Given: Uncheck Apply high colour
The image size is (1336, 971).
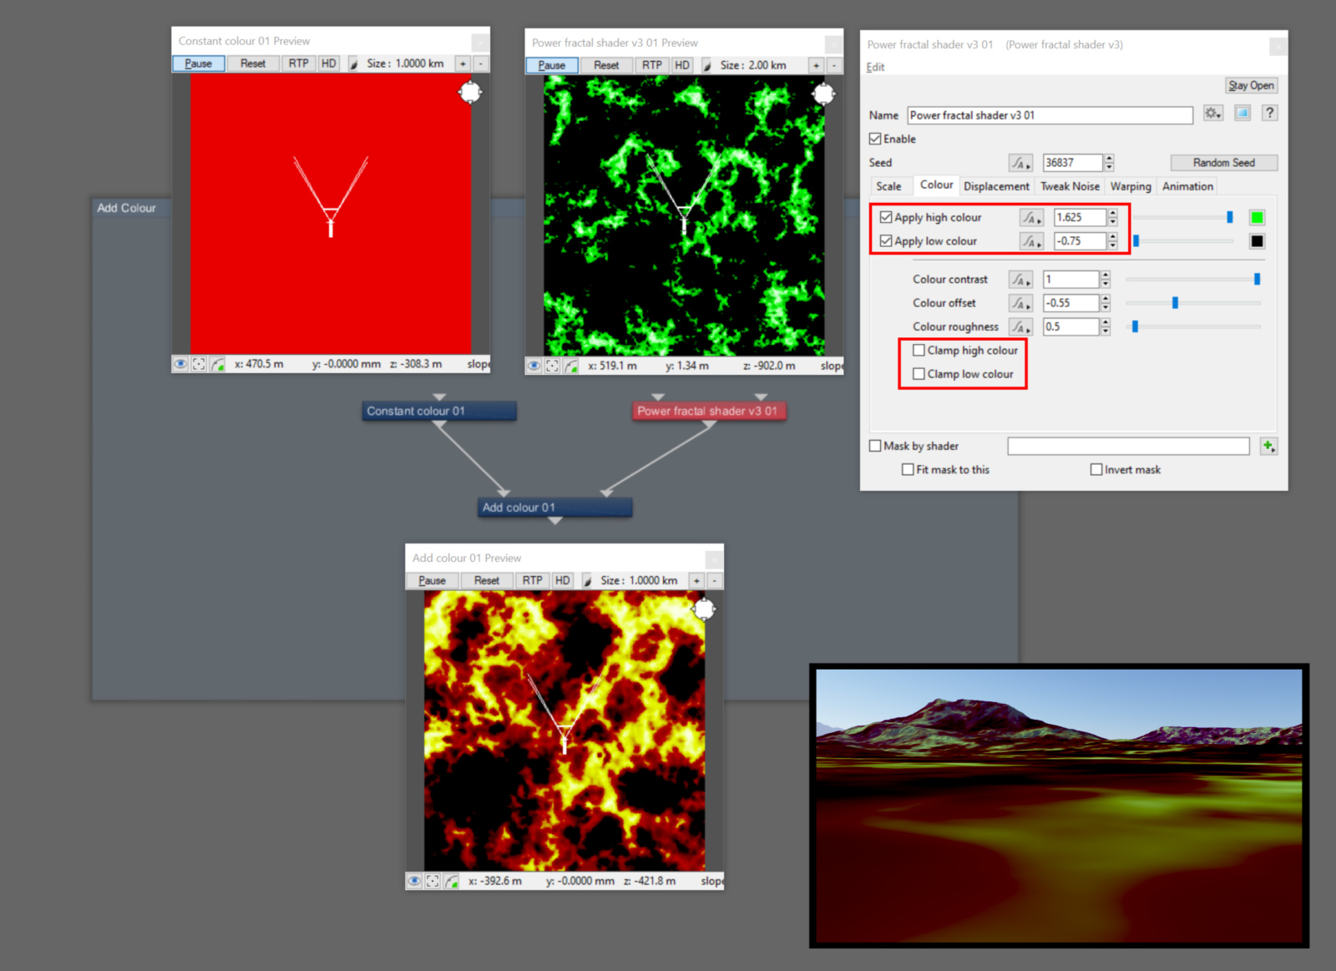Looking at the screenshot, I should coord(886,217).
